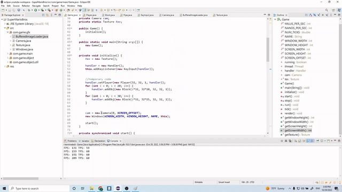The height and width of the screenshot is (192, 342).
Task: Open the Window menu
Action: click(x=71, y=6)
